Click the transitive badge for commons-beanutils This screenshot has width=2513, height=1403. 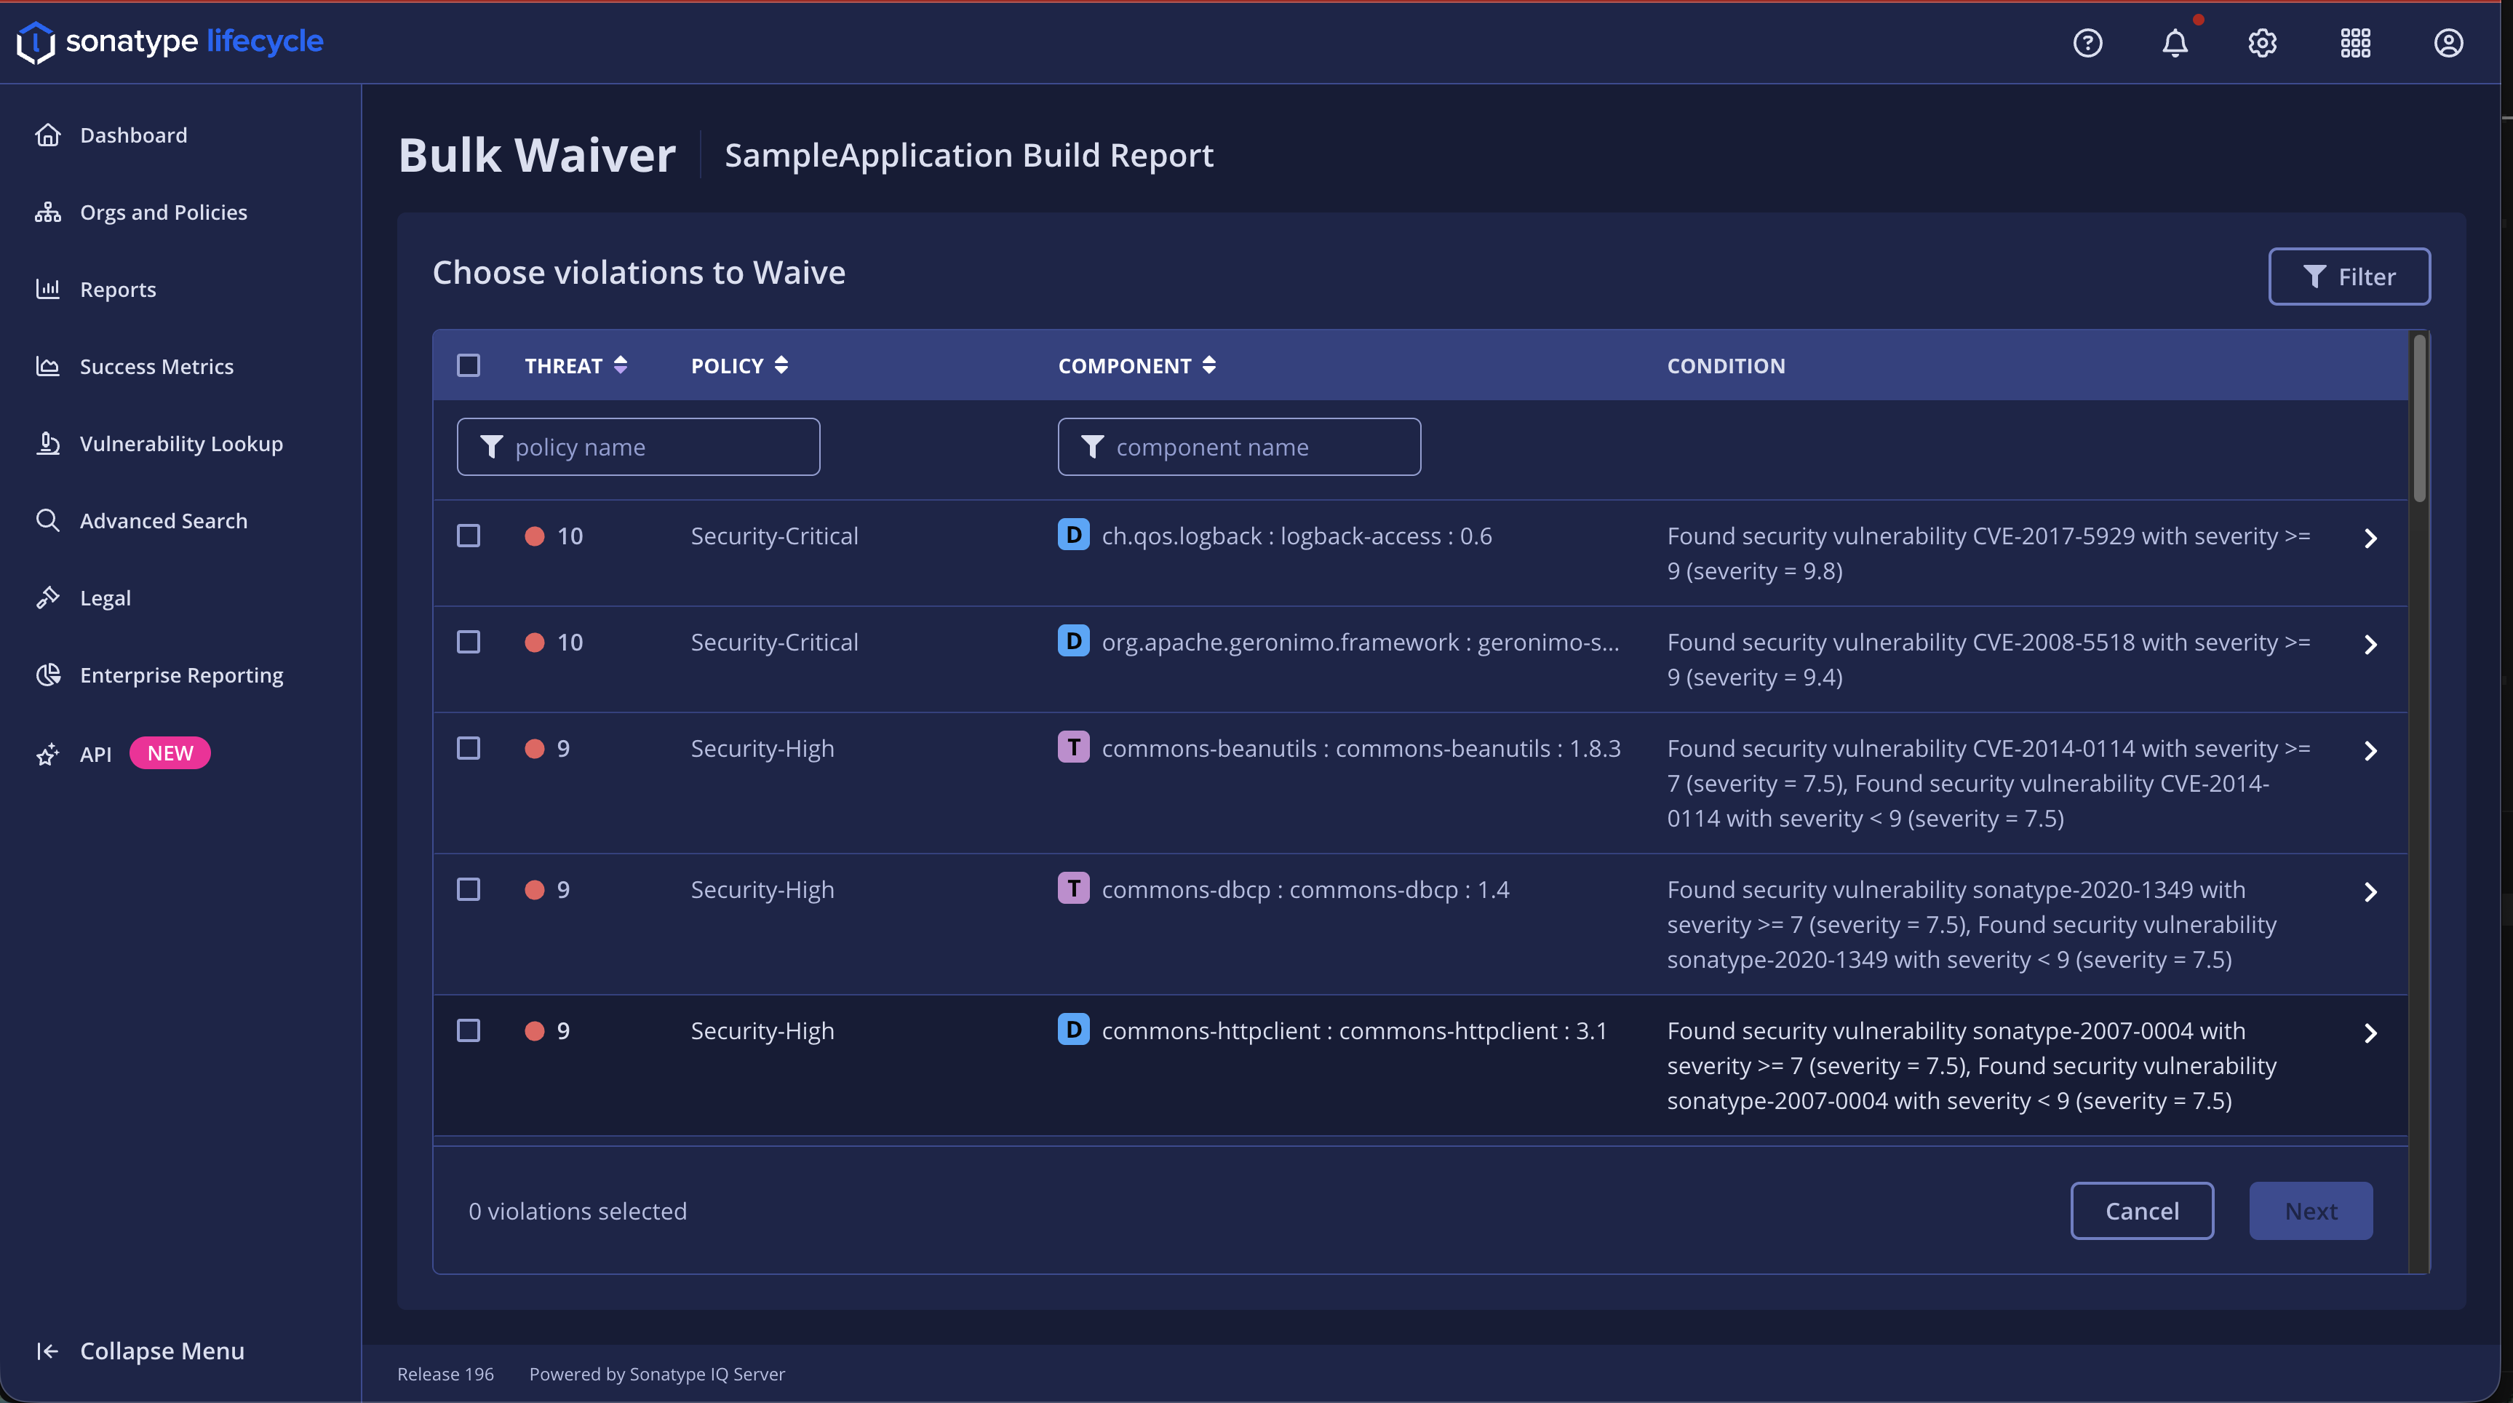click(x=1073, y=747)
